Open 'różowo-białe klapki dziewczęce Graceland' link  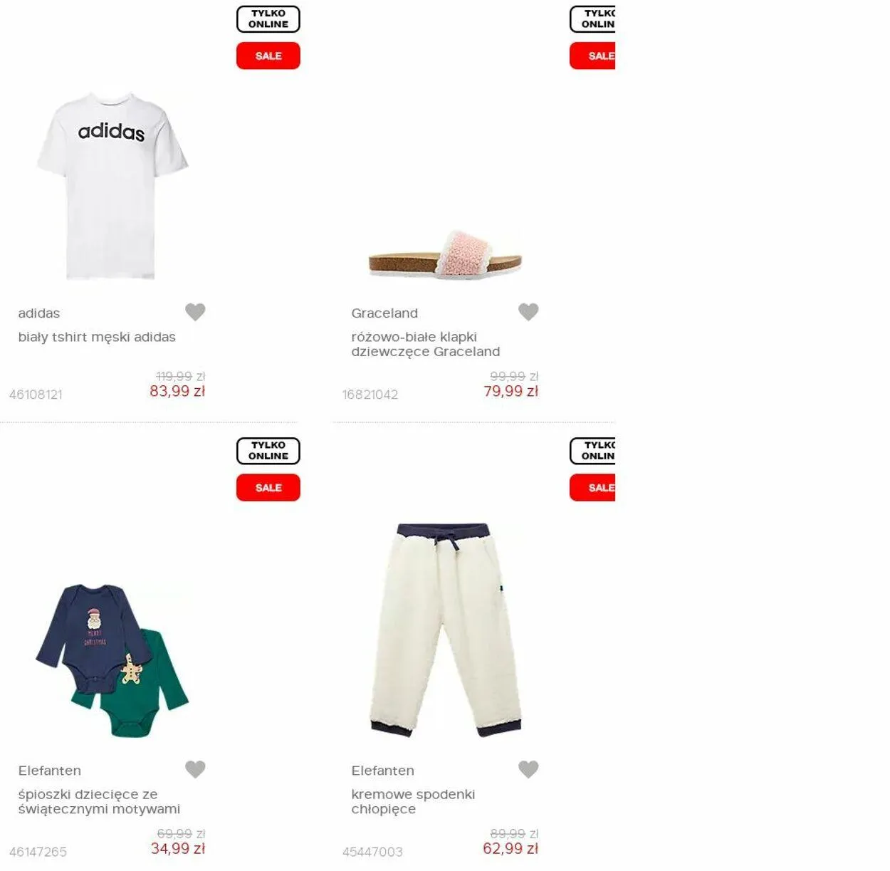tap(426, 344)
